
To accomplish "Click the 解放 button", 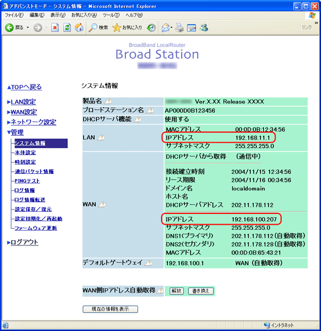I will (x=177, y=291).
